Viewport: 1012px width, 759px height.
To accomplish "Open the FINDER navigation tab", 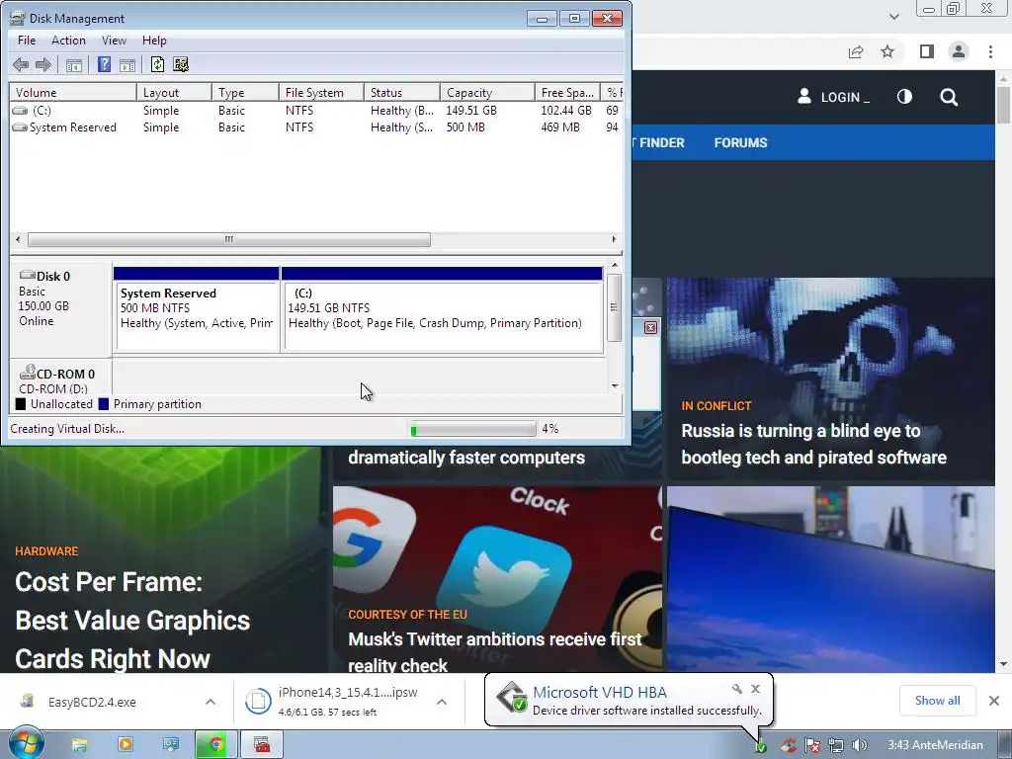I will pyautogui.click(x=659, y=142).
